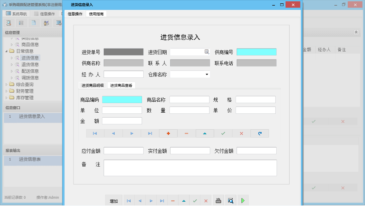Open the 使用指南 menu
Viewport: 365px width, 211px height.
[96, 14]
